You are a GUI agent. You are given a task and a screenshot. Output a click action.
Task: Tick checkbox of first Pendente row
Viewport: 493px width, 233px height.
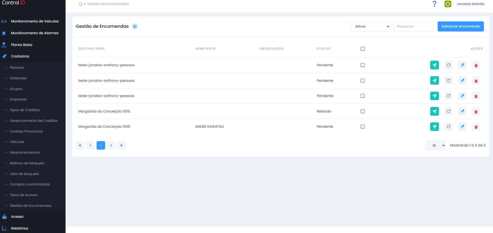point(362,65)
